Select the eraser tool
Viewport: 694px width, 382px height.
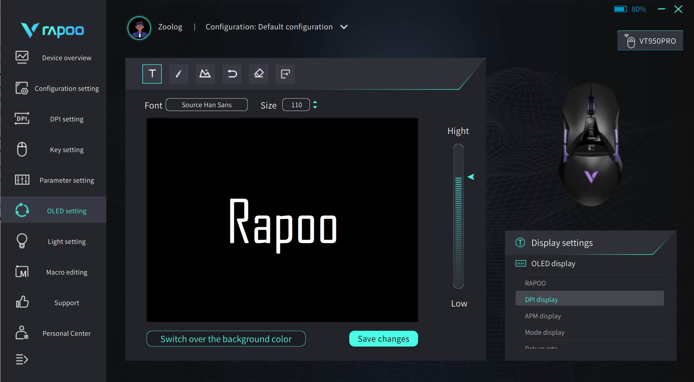[x=259, y=74]
